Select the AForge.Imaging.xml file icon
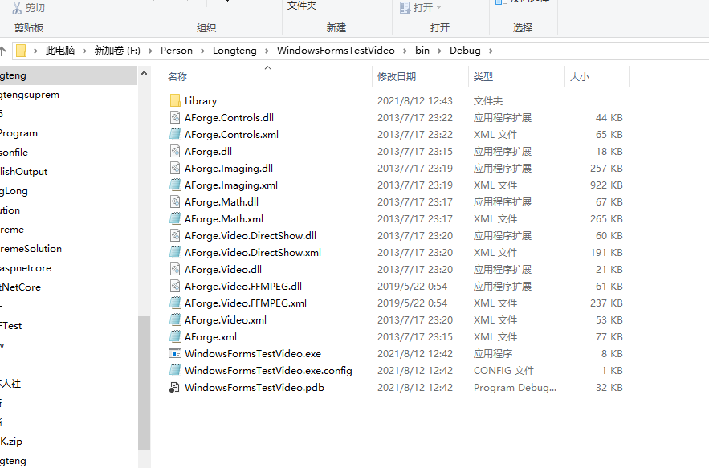709x468 pixels. tap(175, 185)
